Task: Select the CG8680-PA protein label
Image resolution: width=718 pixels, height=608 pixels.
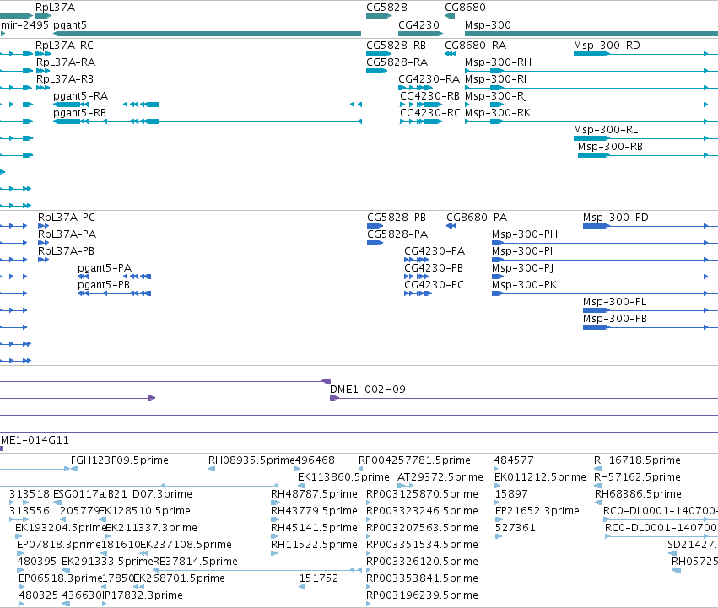Action: coord(477,217)
